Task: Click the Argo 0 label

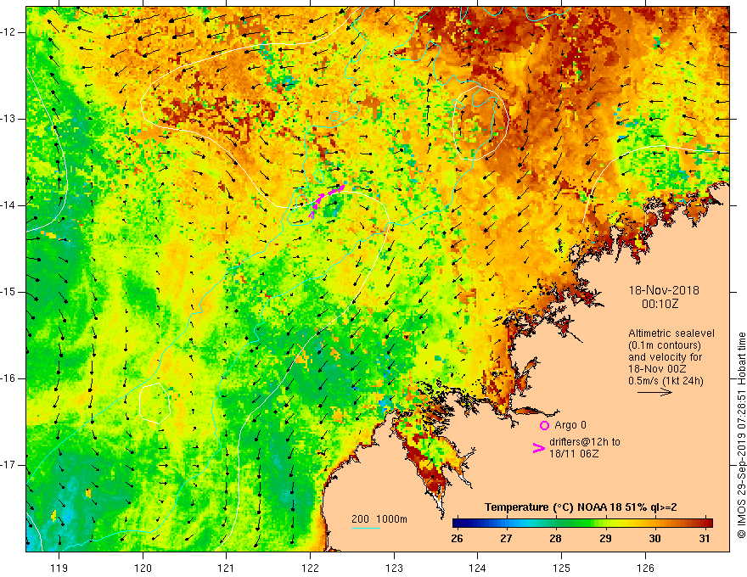Action: point(570,425)
